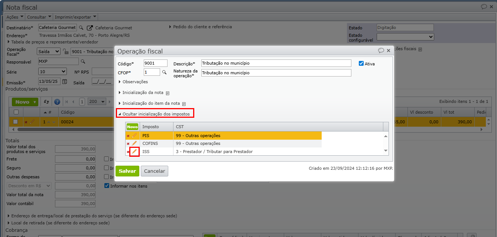497x237 pixels.
Task: Click page number 1 in products grid pager
Action: pos(82,102)
